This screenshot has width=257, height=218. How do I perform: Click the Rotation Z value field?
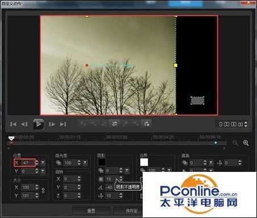[70, 196]
